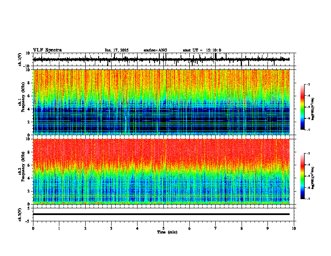Click the ch.1(V) waveform axis label
This screenshot has height=256, width=331.
20,59
